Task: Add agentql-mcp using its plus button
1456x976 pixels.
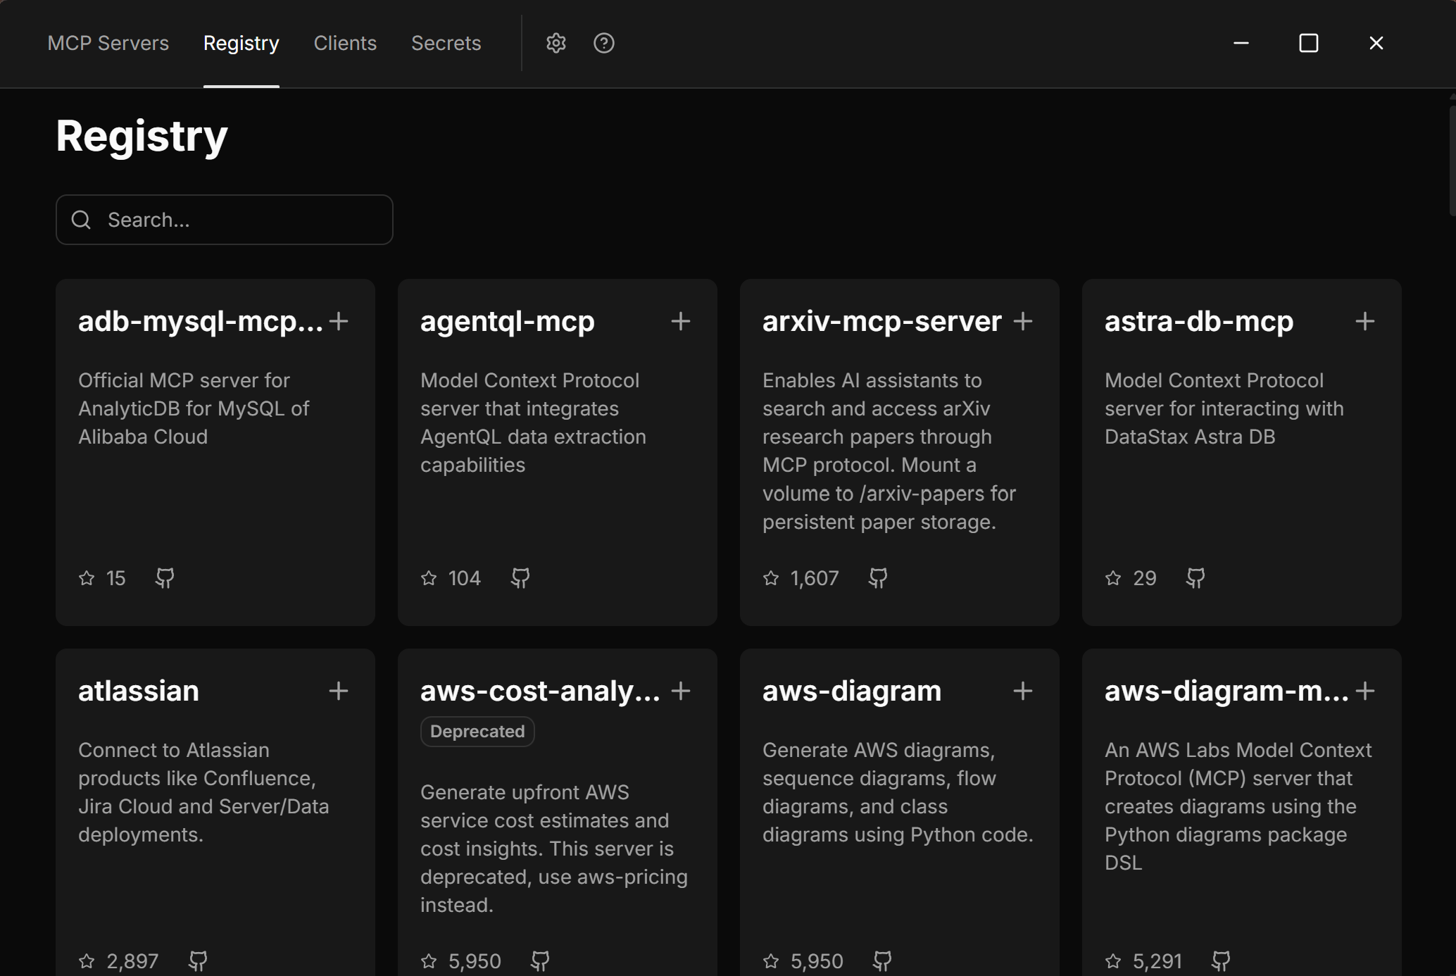Action: pos(681,321)
